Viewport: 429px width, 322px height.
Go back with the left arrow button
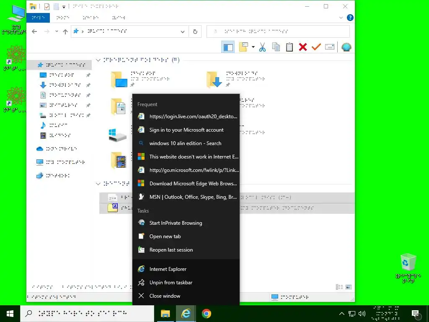tap(34, 31)
